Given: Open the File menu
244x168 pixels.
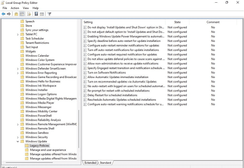Looking at the screenshot, I should (5, 8).
